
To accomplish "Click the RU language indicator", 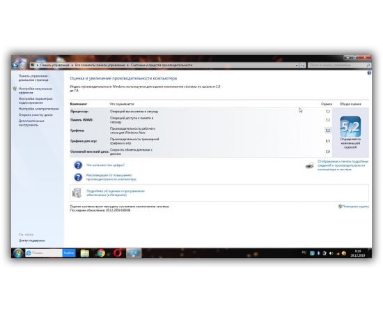I will click(x=304, y=253).
